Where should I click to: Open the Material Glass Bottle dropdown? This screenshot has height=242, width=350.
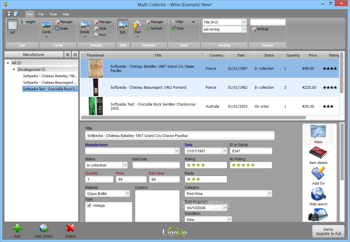[127, 193]
